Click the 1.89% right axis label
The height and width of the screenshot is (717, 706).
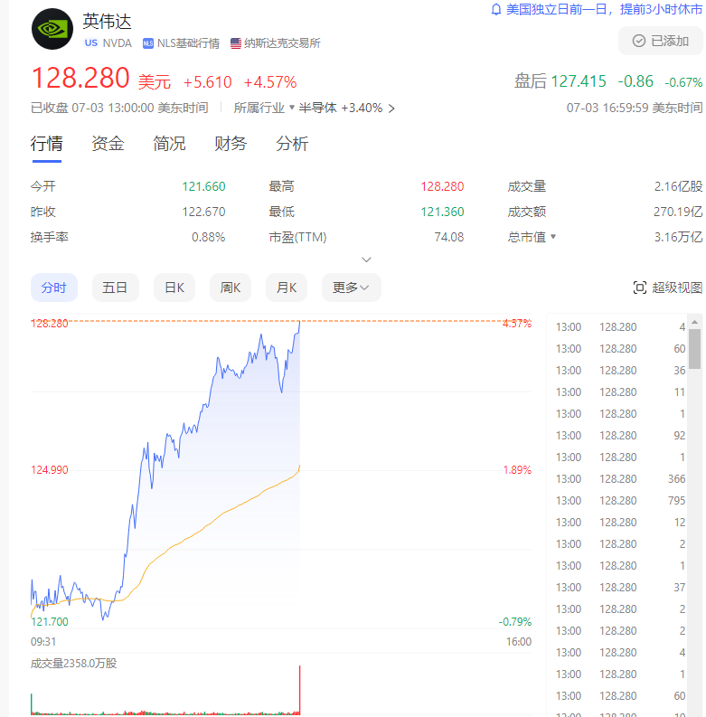[x=517, y=469]
